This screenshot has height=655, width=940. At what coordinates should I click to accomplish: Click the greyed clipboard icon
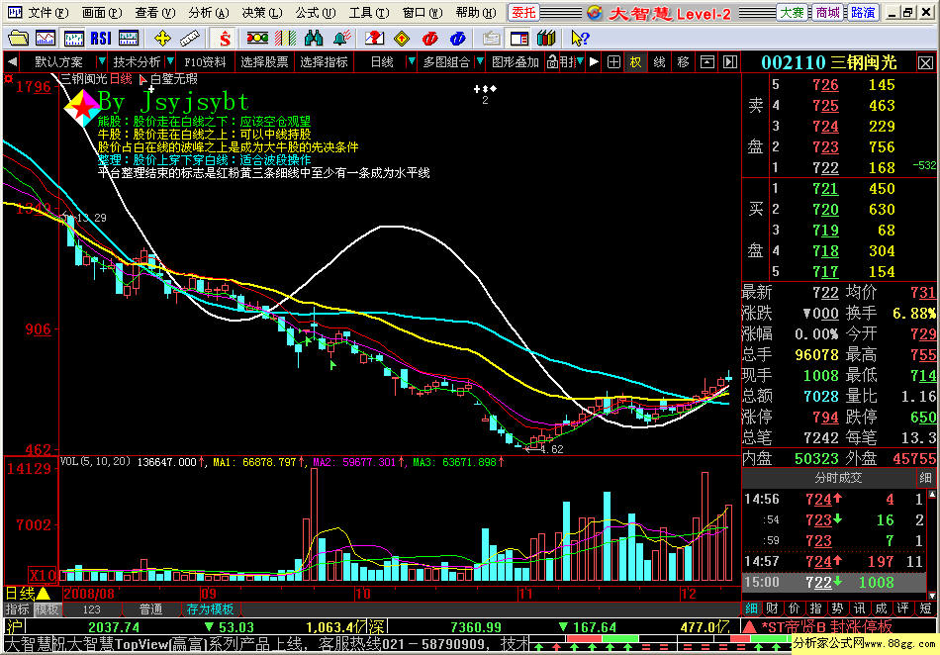(x=492, y=39)
